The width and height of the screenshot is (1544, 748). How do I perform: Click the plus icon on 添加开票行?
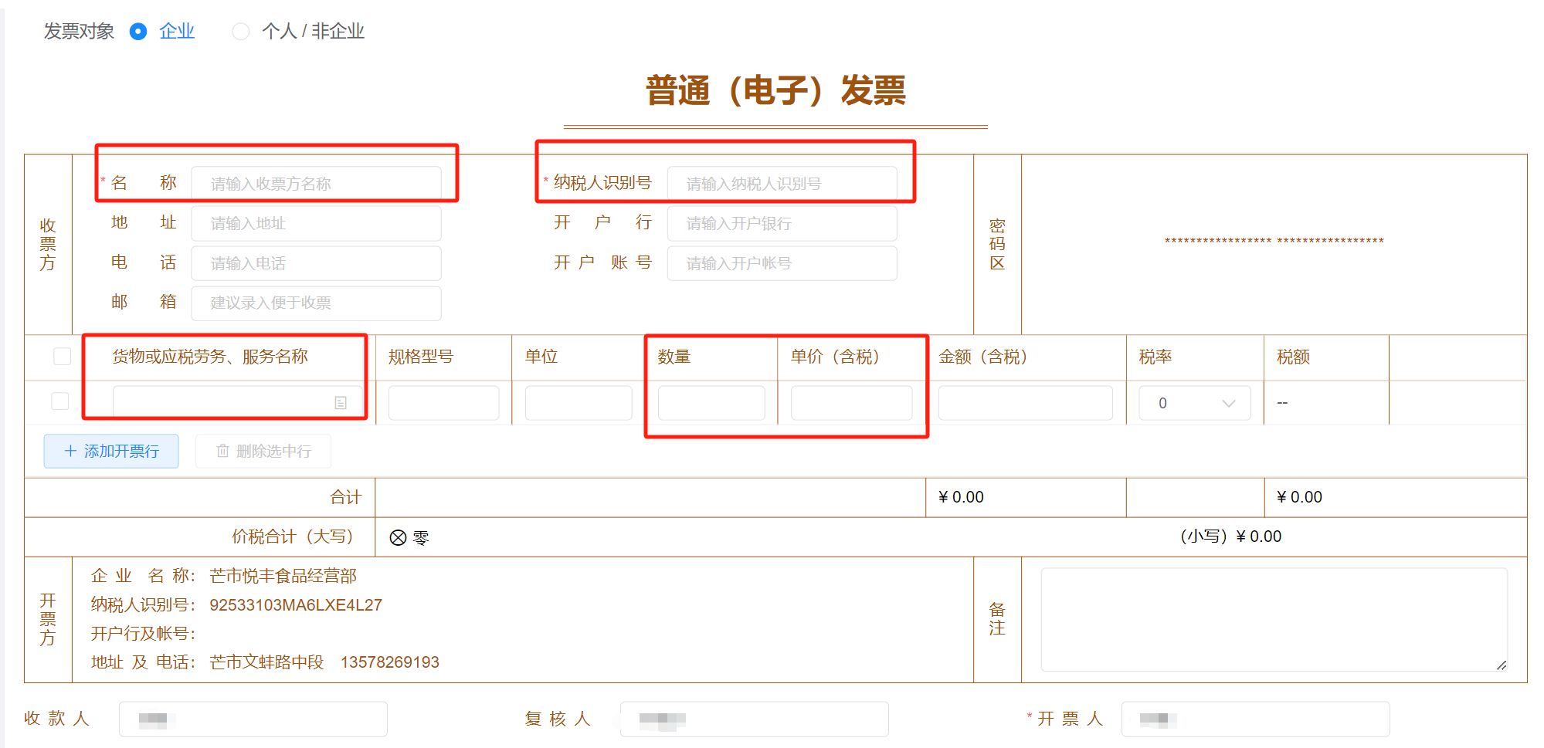(x=70, y=451)
